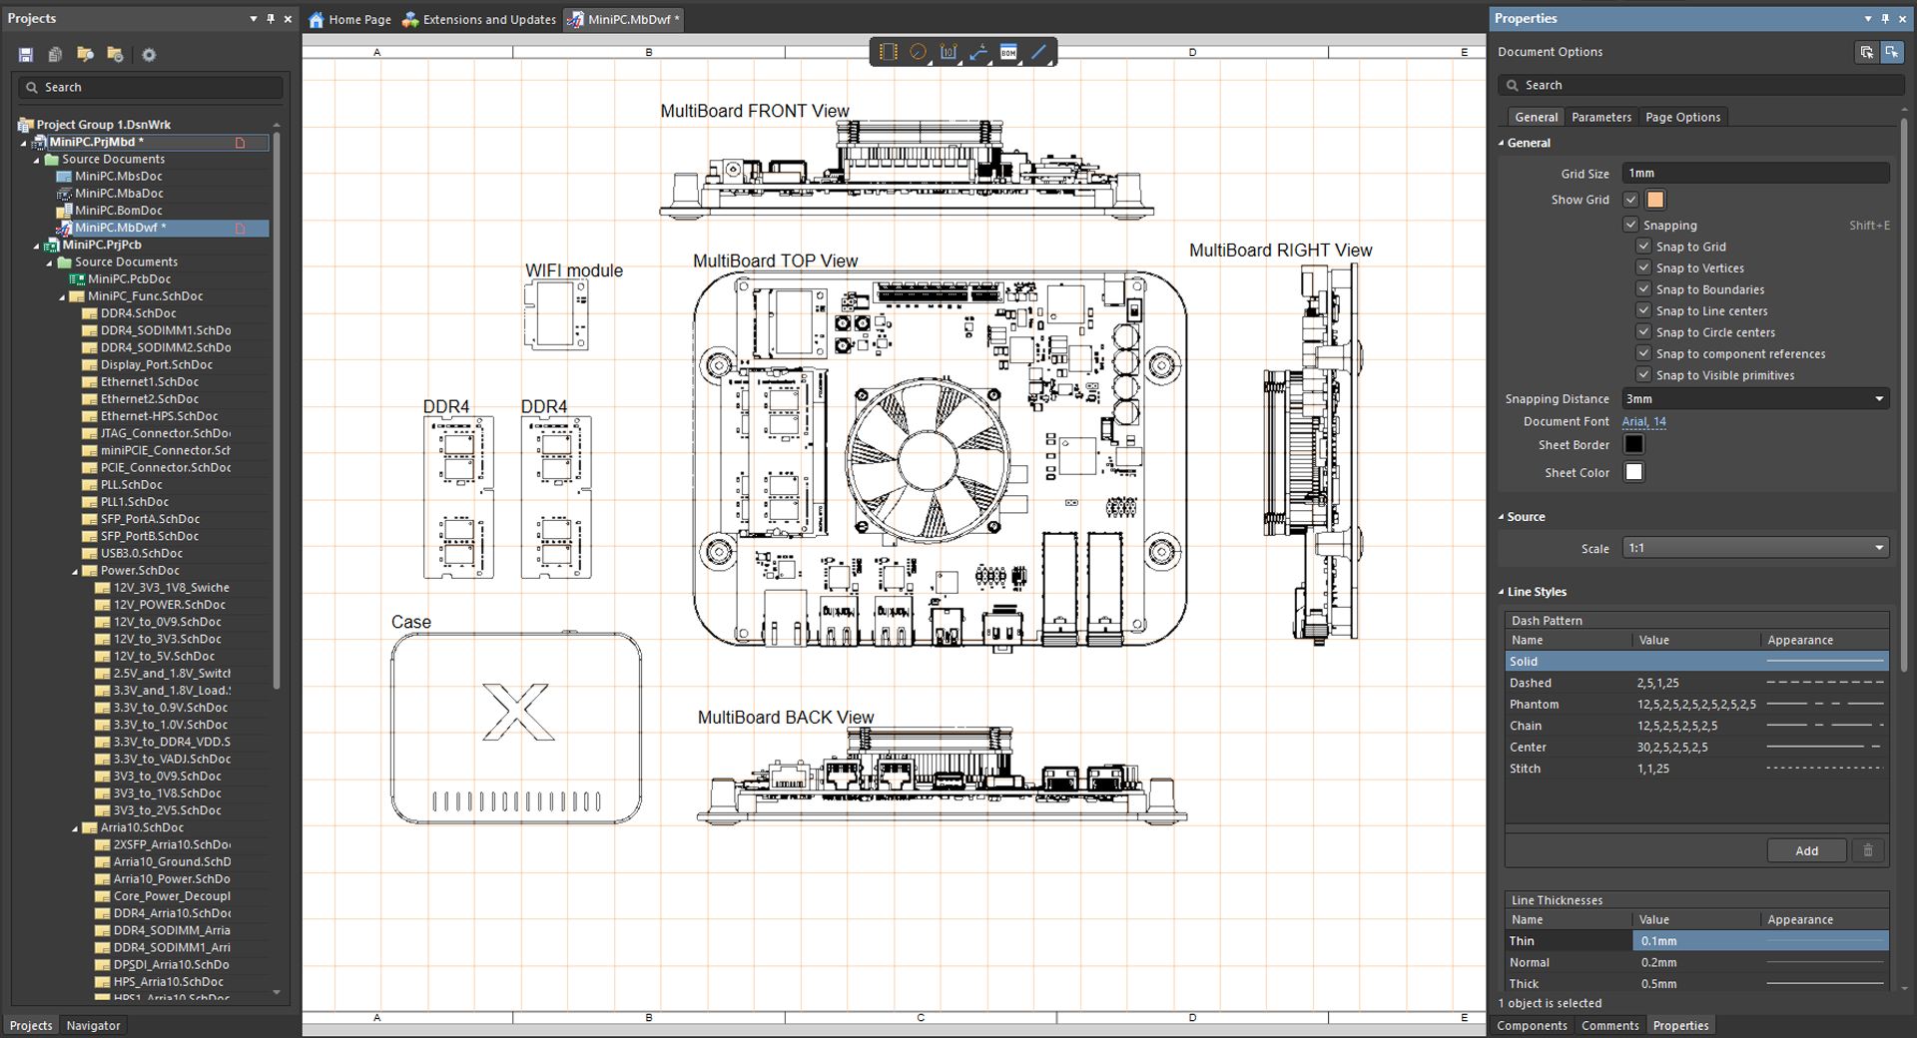The width and height of the screenshot is (1917, 1038).
Task: Click the modified document icon beside MiniPC.PrjMbd
Action: pyautogui.click(x=240, y=142)
